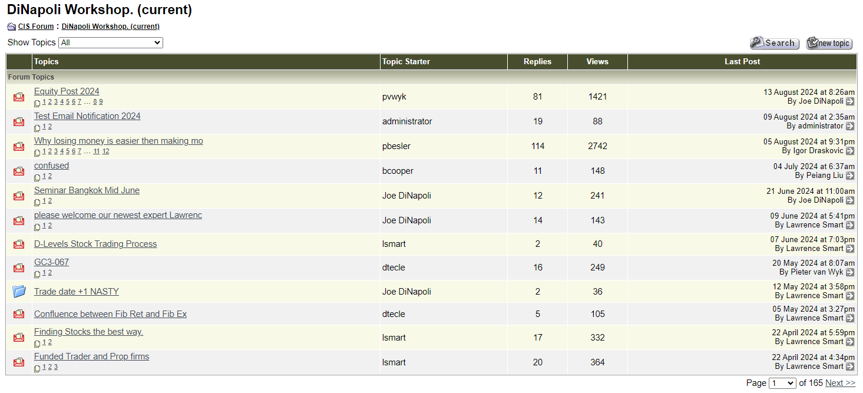
Task: Click CIS Forum breadcrumb link
Action: (x=36, y=27)
